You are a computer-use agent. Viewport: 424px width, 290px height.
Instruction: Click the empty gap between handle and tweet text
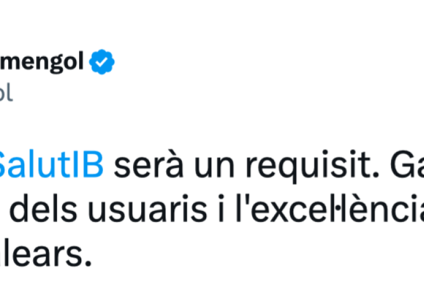pyautogui.click(x=174, y=125)
